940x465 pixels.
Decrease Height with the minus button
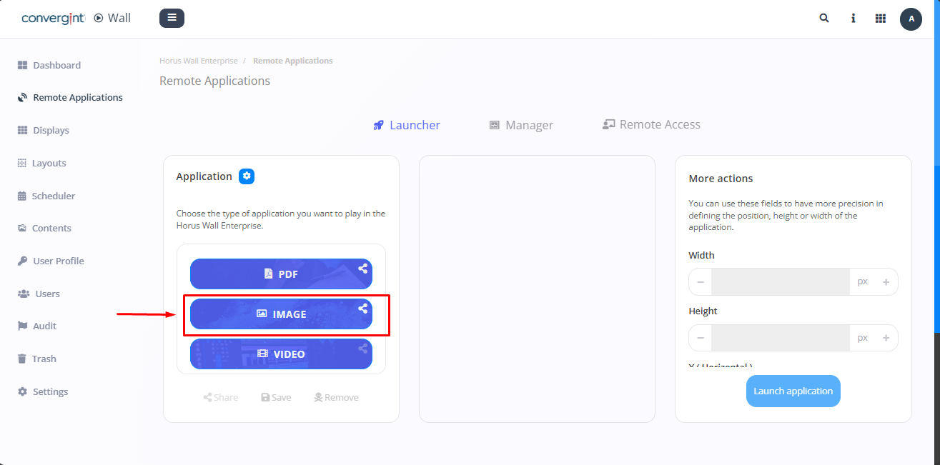[x=701, y=338]
